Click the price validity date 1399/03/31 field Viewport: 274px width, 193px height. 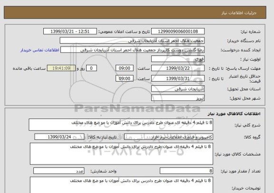pos(178,78)
